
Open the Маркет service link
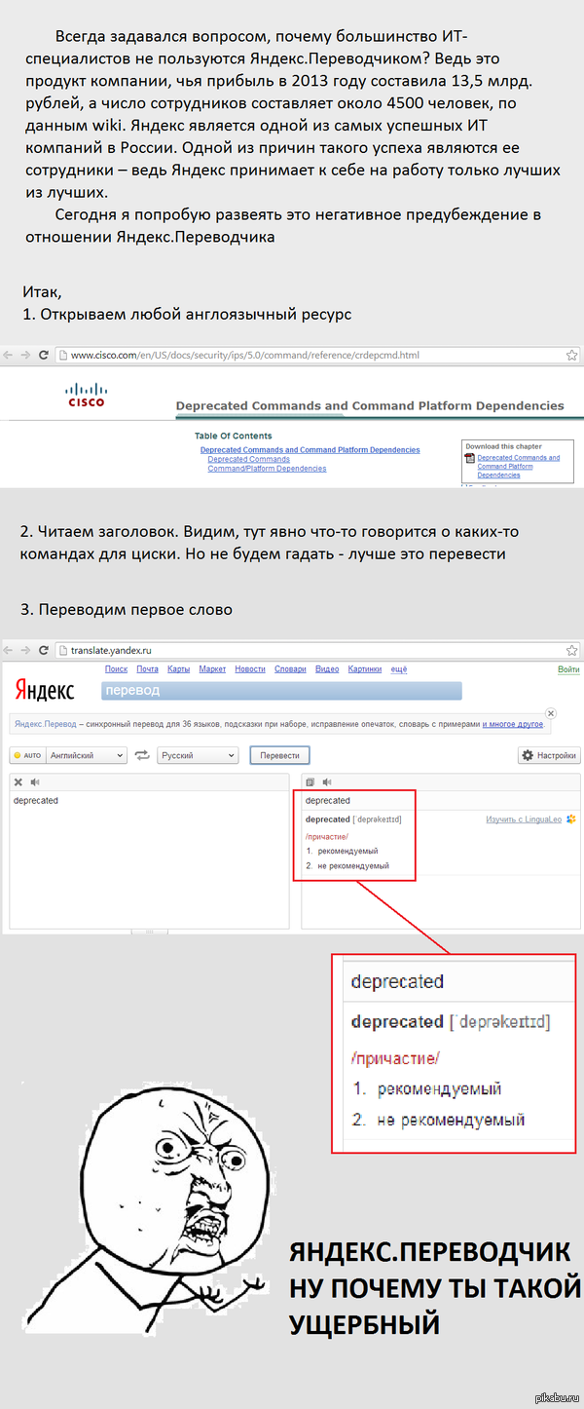coord(212,669)
